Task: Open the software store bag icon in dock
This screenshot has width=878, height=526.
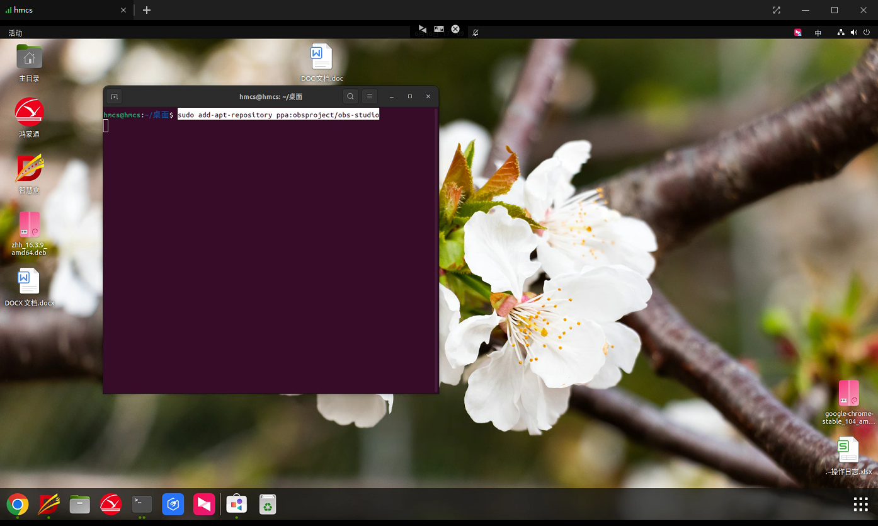Action: point(237,505)
